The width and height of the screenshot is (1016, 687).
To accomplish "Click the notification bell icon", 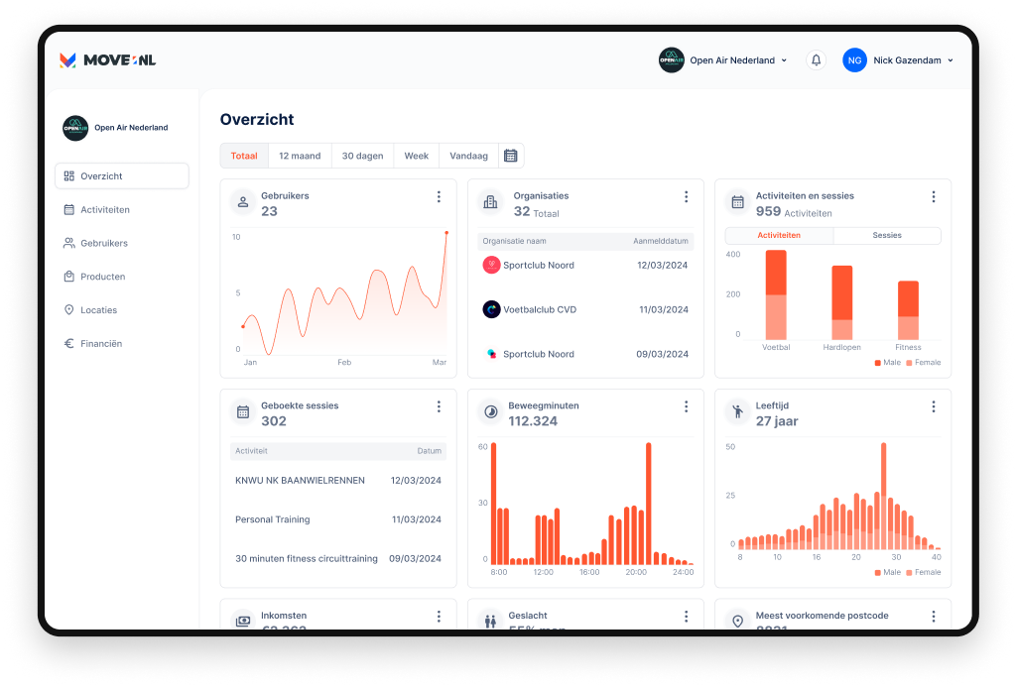I will tap(816, 60).
